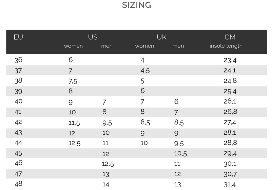The image size is (273, 190).
Task: Click the 23,4 insole length value
Action: pyautogui.click(x=230, y=60)
